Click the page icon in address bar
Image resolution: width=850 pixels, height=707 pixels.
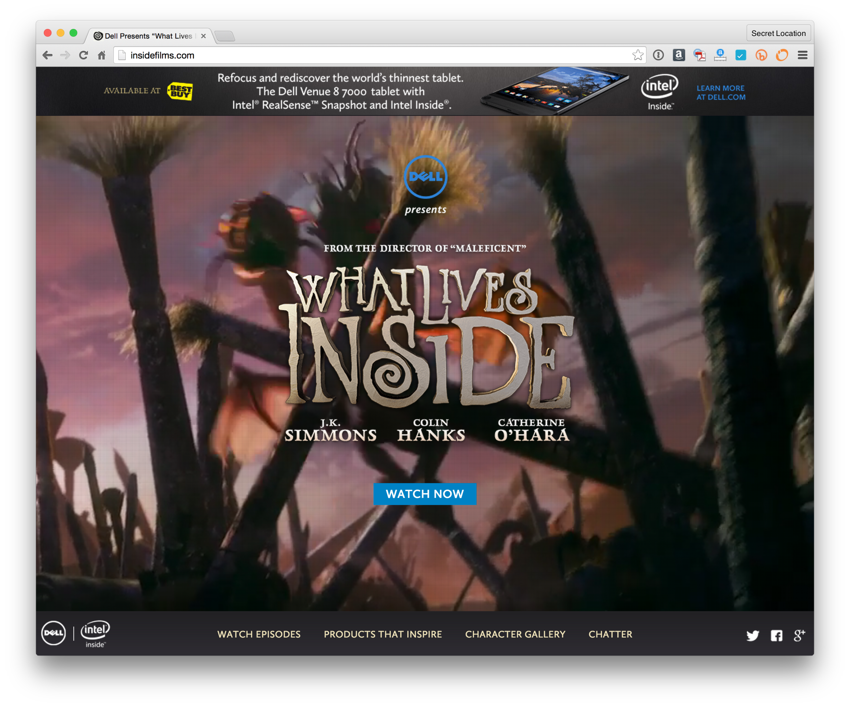tap(122, 55)
